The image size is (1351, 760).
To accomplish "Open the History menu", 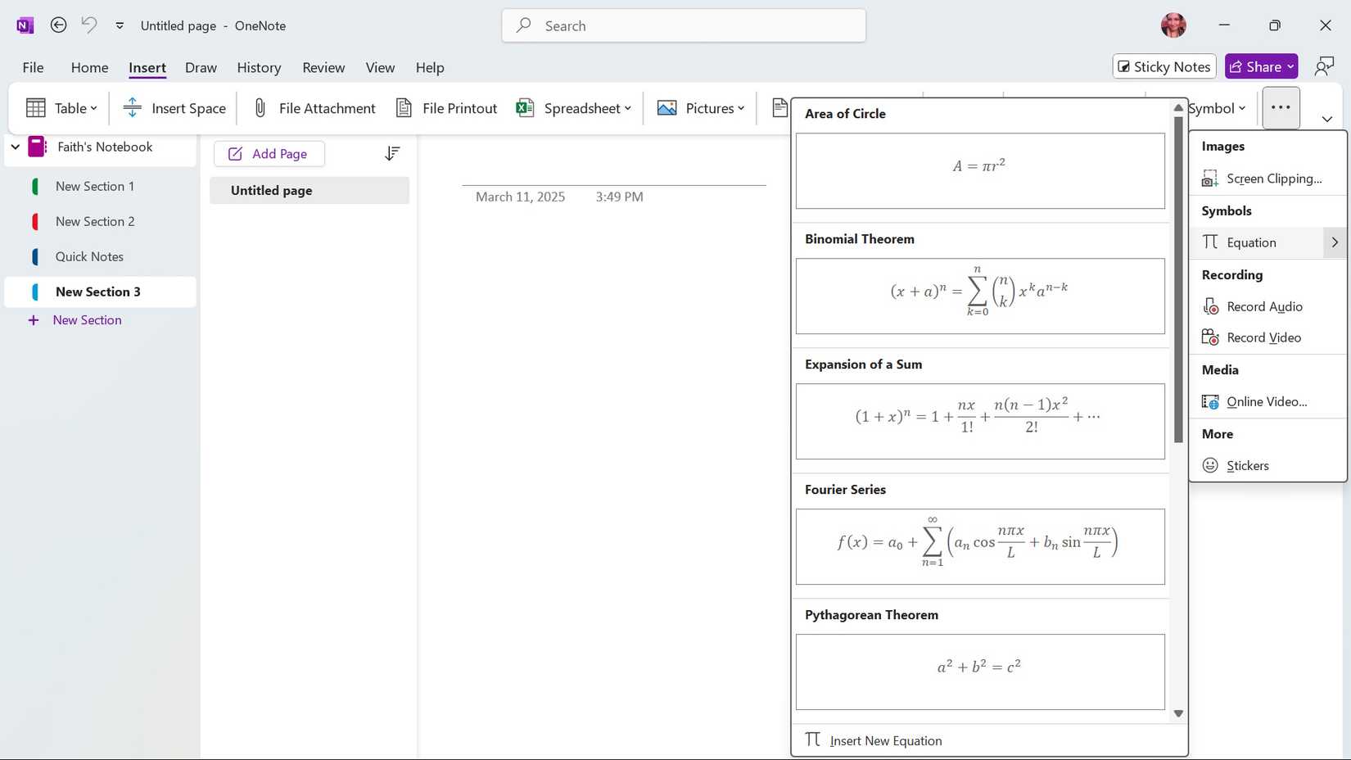I will tap(259, 67).
